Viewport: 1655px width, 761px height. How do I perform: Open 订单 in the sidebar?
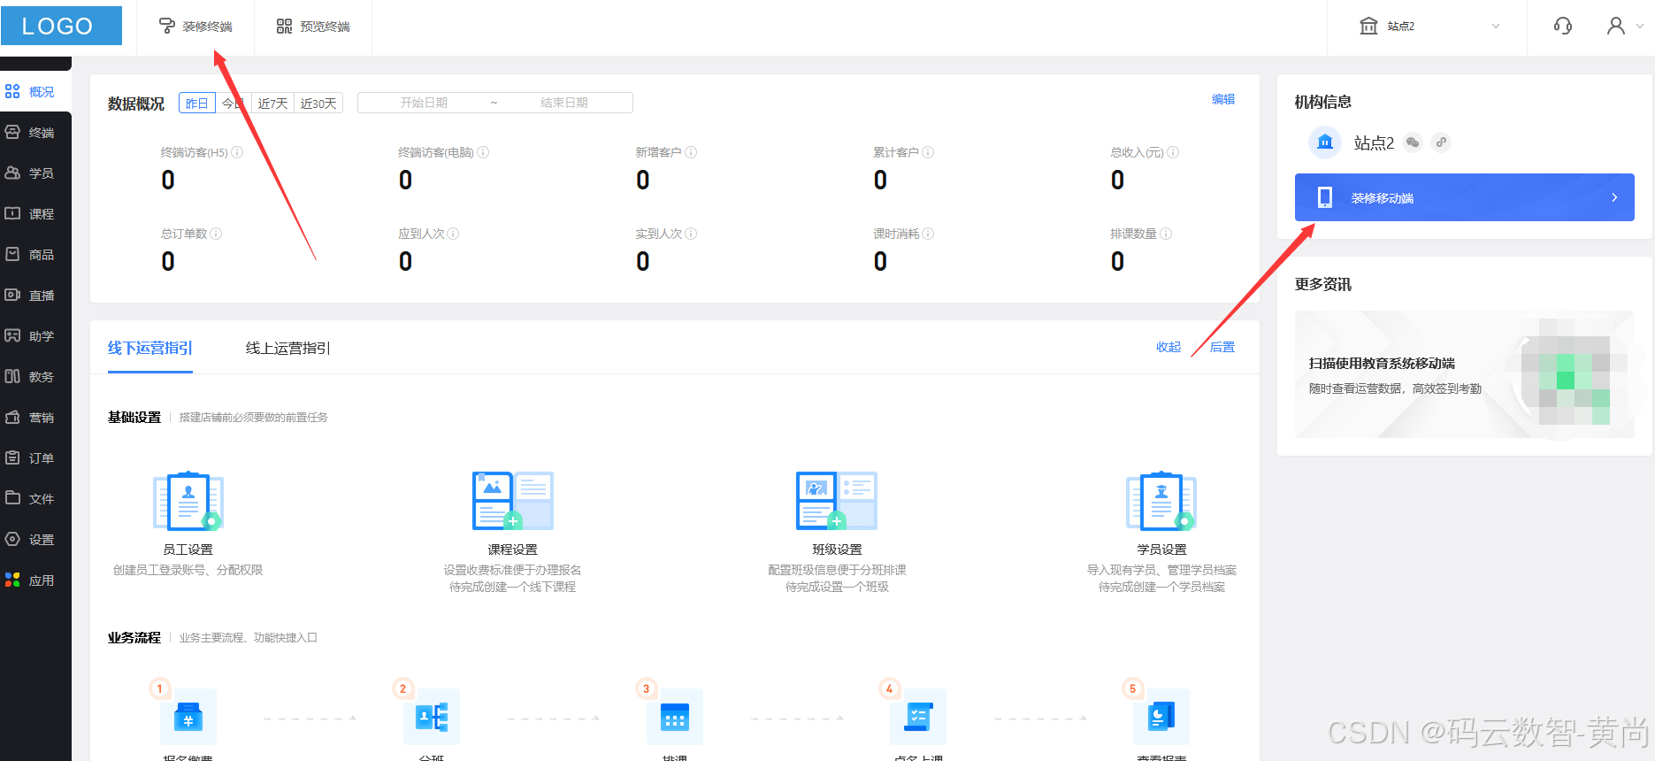coord(35,457)
